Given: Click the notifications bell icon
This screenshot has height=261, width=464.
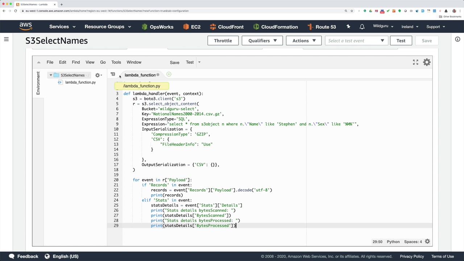Looking at the screenshot, I should 362,27.
